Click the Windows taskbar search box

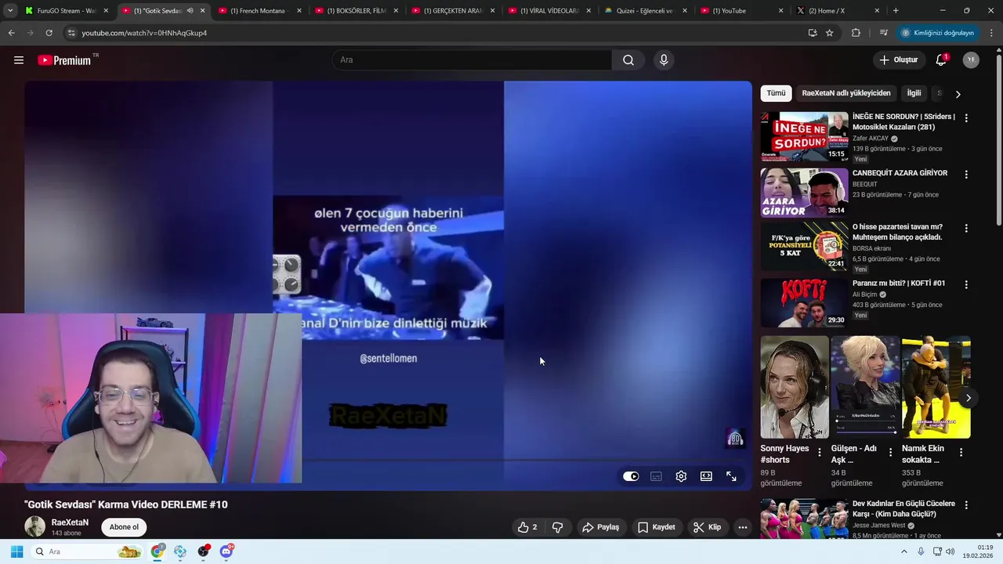click(x=88, y=551)
